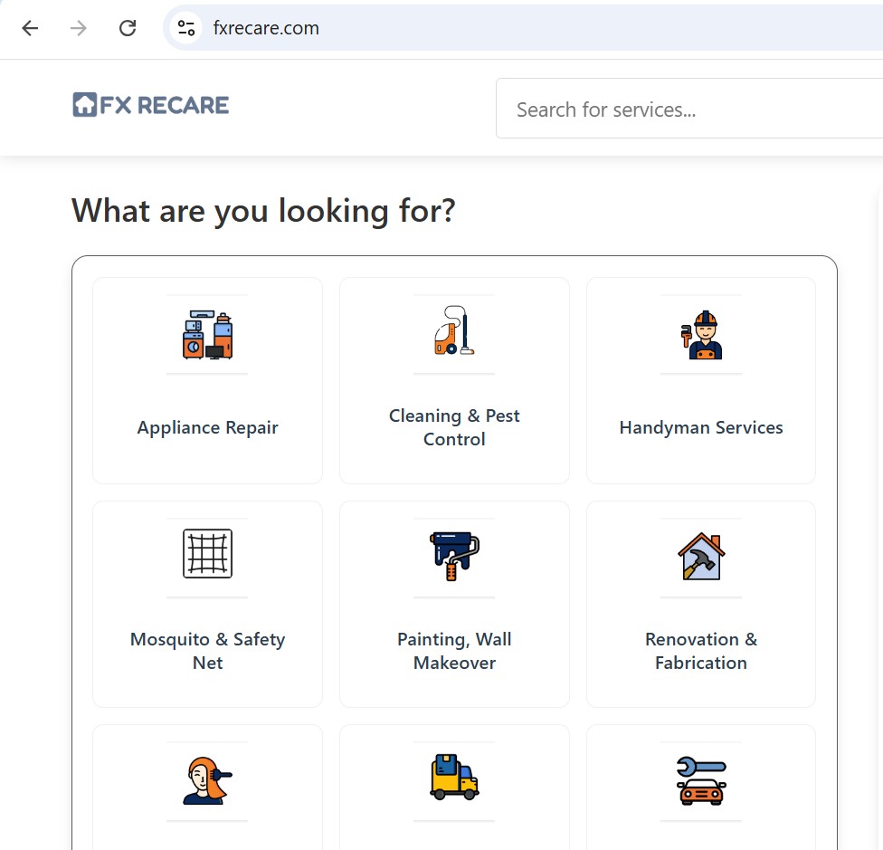This screenshot has width=883, height=850.
Task: Click the browser back arrow
Action: [x=31, y=28]
